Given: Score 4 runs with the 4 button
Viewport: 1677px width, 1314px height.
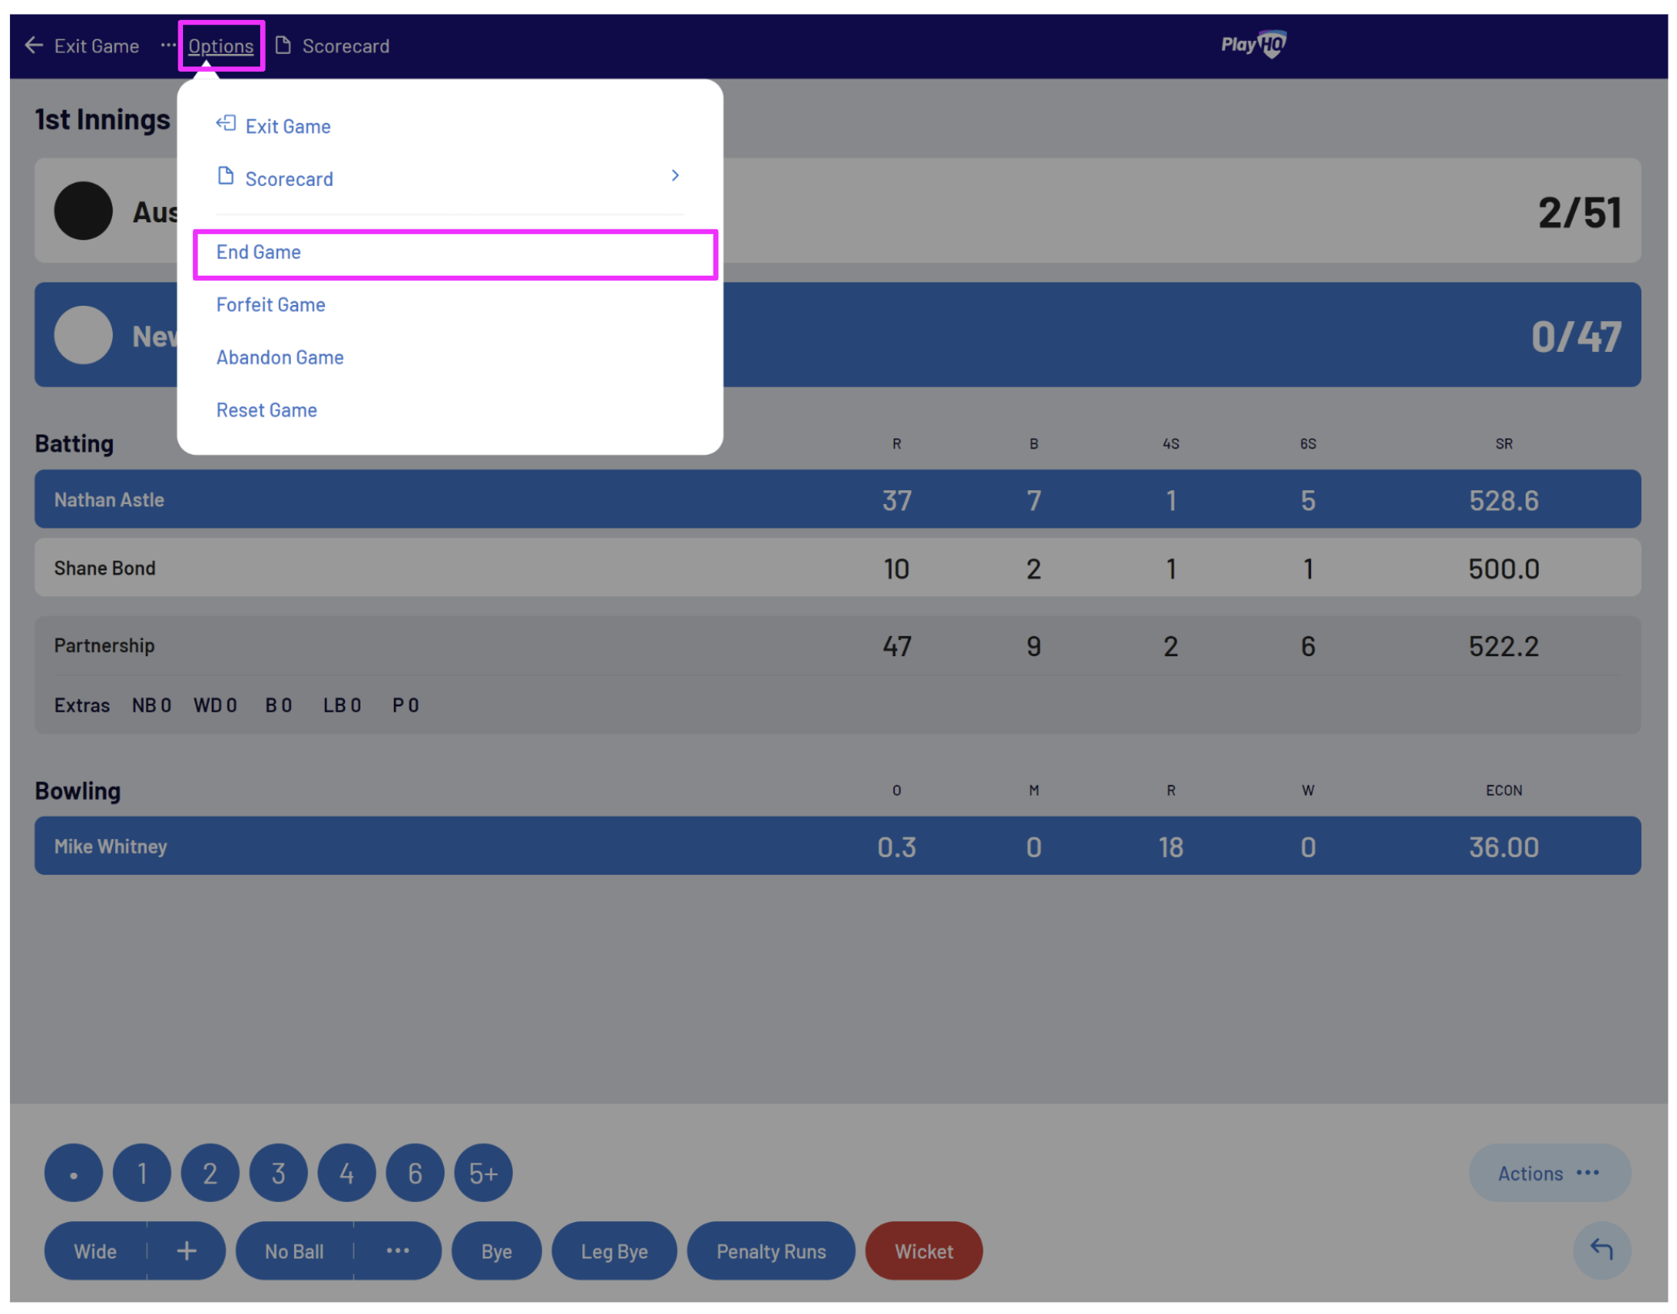Looking at the screenshot, I should point(347,1173).
